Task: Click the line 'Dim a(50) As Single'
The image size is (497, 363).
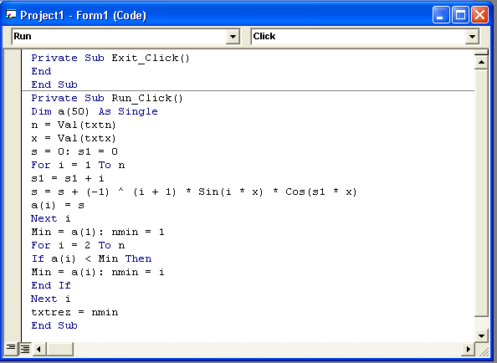Action: point(95,111)
